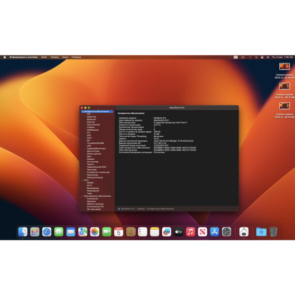This screenshot has height=295, width=295.
Task: Click the Siri icon in the menu bar
Action: coord(268,57)
